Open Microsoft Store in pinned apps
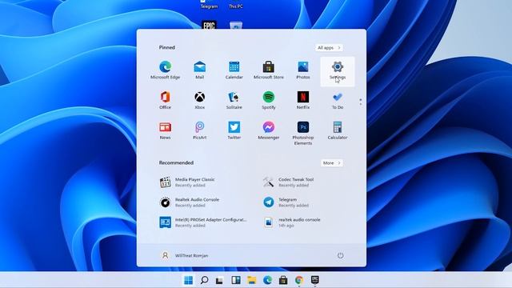The width and height of the screenshot is (512, 288). (x=269, y=70)
